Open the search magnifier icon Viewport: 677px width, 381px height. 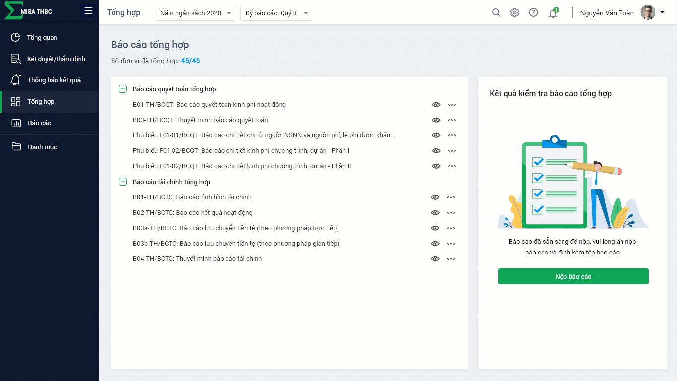[x=496, y=13]
